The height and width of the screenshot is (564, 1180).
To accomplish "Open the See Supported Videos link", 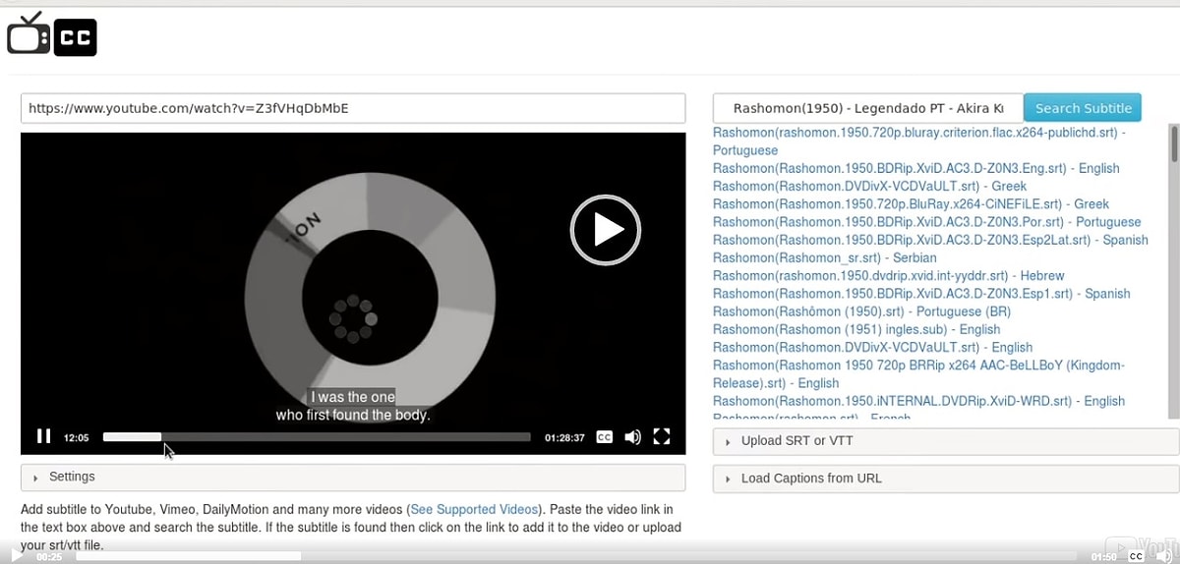I will [474, 509].
